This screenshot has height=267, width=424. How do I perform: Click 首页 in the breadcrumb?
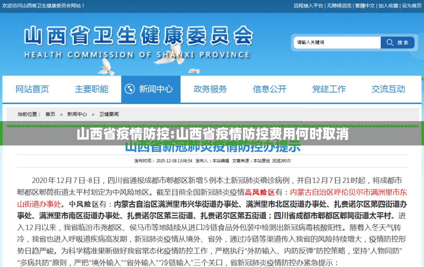point(50,114)
